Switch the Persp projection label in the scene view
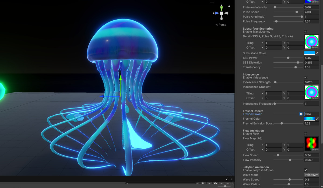The width and height of the screenshot is (323, 188). point(221,25)
